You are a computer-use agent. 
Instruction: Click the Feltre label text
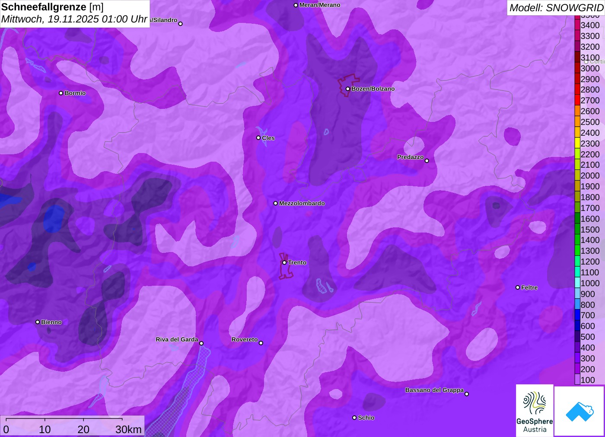529,287
